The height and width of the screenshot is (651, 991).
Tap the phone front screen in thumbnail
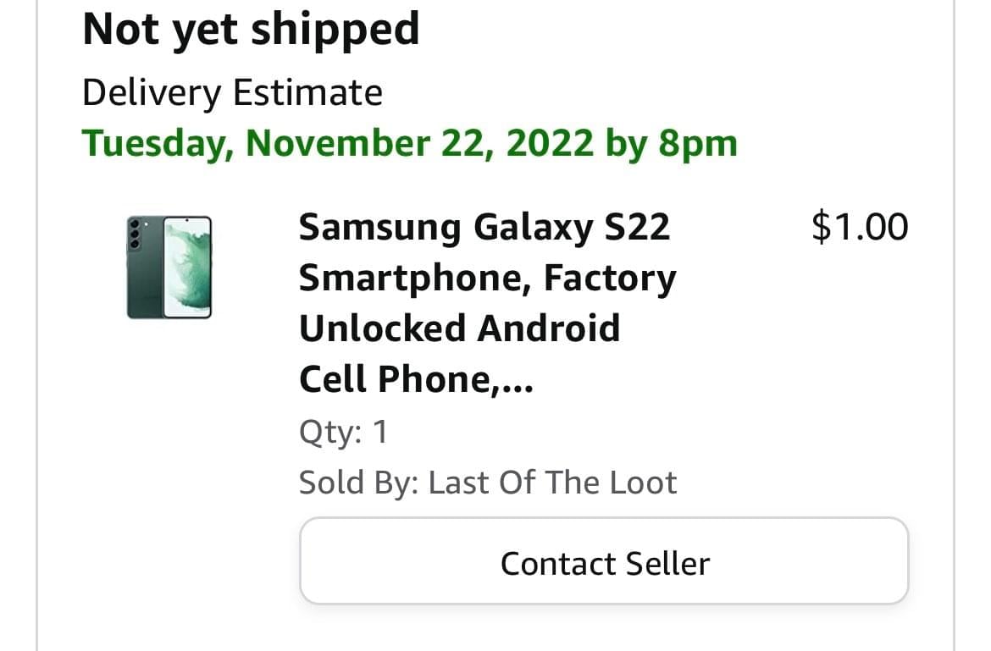[x=187, y=268]
